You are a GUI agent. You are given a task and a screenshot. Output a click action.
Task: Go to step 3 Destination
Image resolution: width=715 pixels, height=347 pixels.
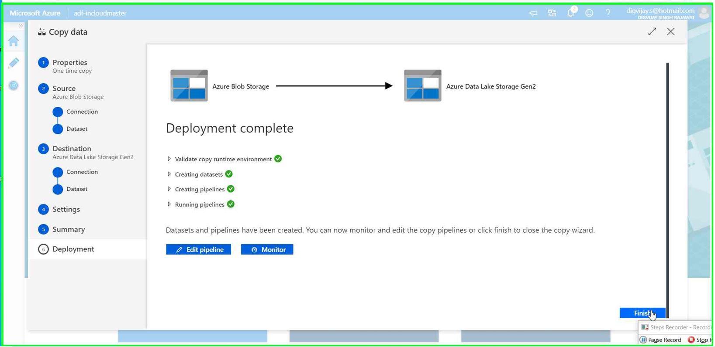[72, 149]
